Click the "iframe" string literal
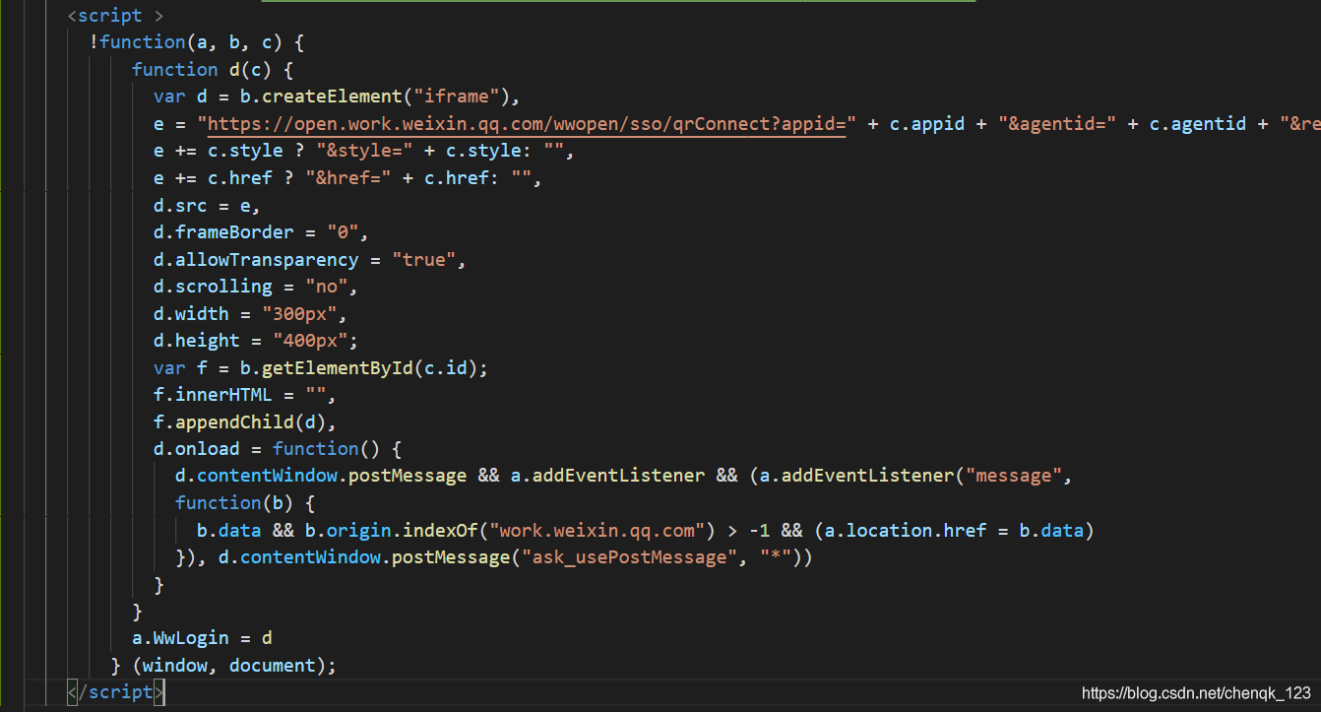 (x=457, y=97)
